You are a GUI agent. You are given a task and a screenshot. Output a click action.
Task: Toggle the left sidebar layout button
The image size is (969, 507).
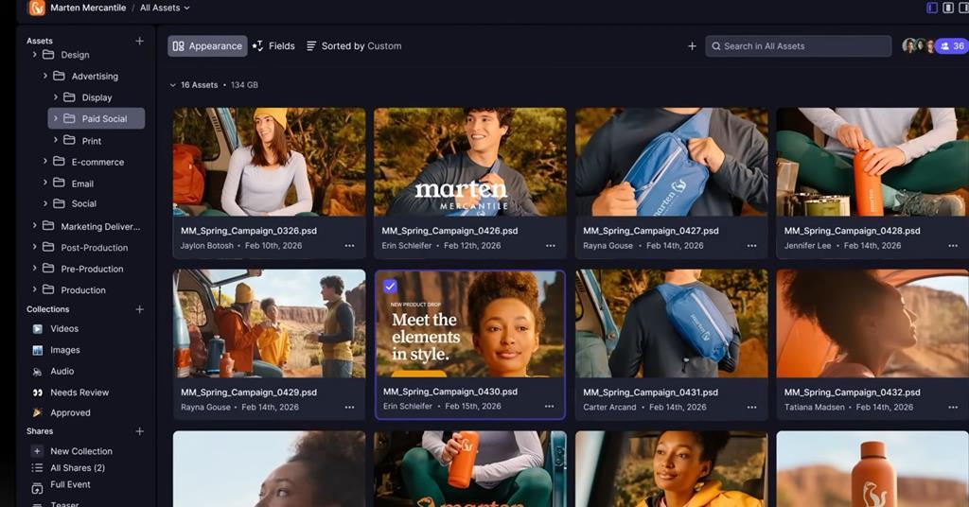click(x=932, y=8)
